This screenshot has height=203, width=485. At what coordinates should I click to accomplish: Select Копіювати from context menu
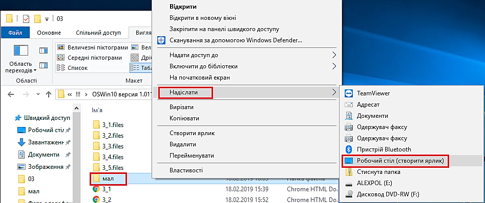(184, 118)
